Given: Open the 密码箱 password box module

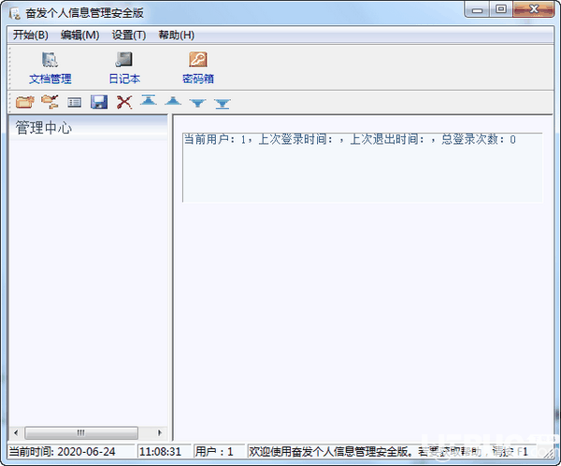Looking at the screenshot, I should click(x=198, y=68).
